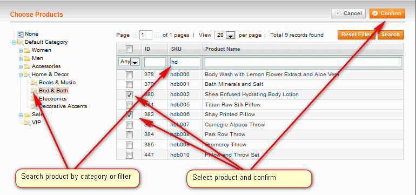Check the box for Park Row Throw
Screen dimensions: 416x195
(x=129, y=135)
